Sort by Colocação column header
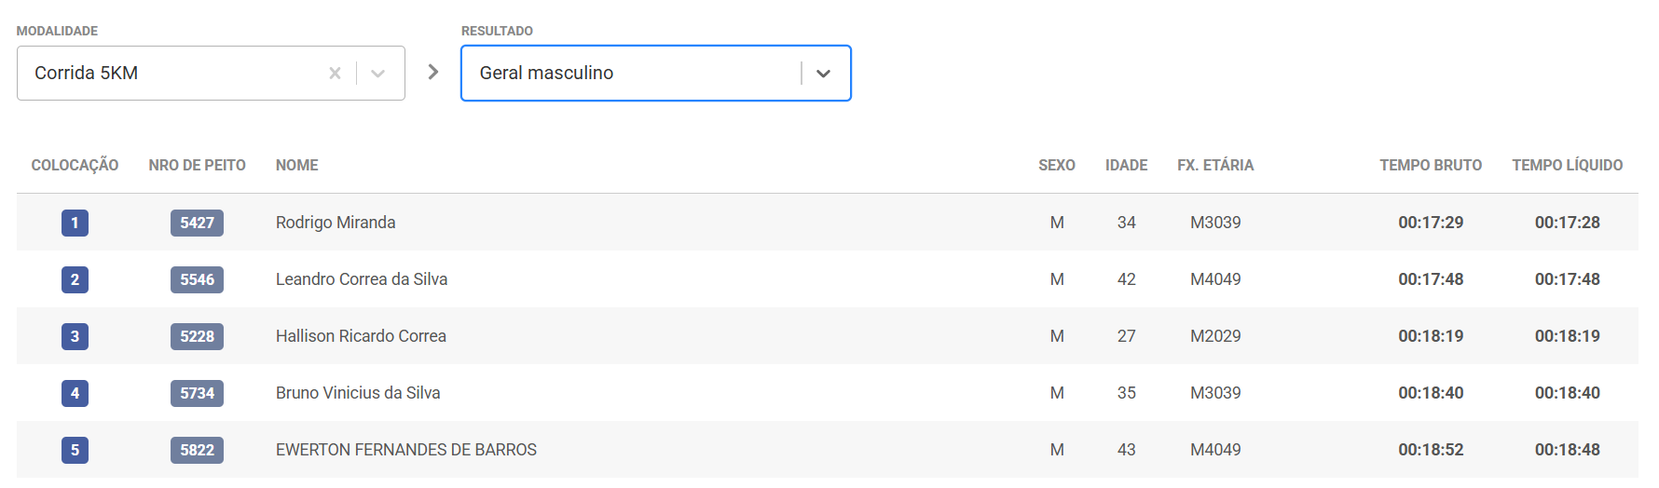Image resolution: width=1659 pixels, height=488 pixels. (75, 165)
